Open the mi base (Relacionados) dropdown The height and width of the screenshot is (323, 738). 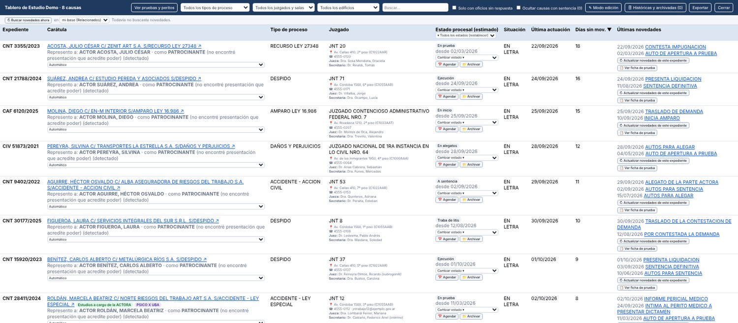coord(85,20)
